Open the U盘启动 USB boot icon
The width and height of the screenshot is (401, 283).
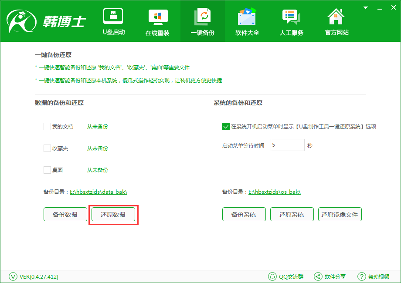click(113, 17)
